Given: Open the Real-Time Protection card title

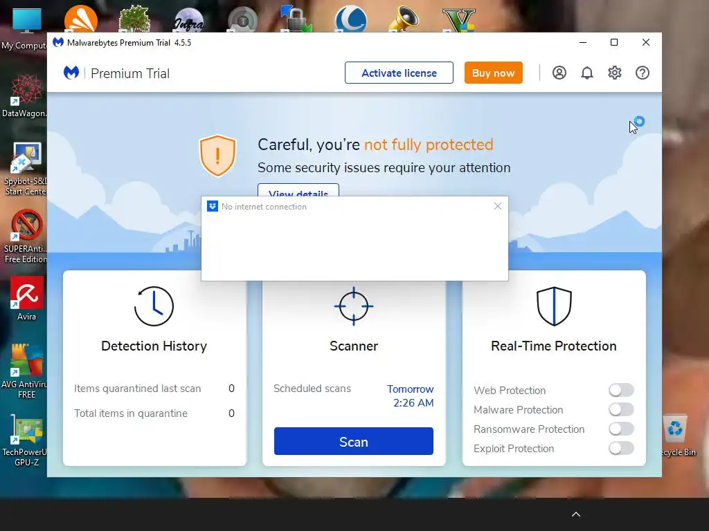Looking at the screenshot, I should 553,346.
